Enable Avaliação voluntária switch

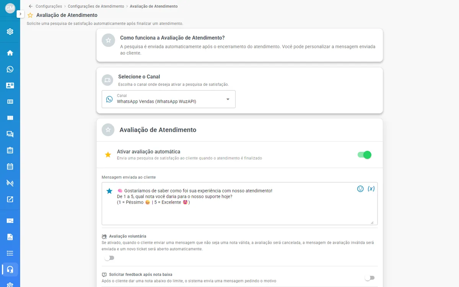click(109, 258)
